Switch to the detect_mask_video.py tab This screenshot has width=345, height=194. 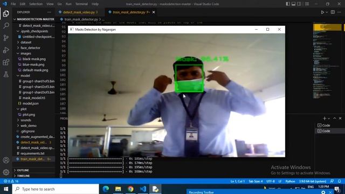click(79, 12)
